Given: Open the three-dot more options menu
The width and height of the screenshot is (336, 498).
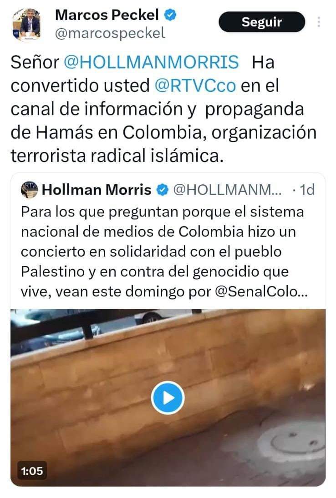Looking at the screenshot, I should pos(319,22).
